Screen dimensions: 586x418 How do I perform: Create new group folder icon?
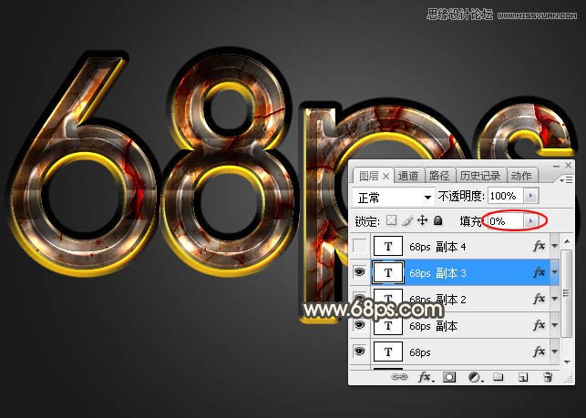498,376
